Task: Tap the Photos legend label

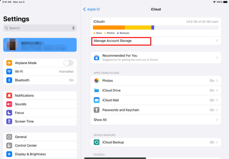Action: click(110, 33)
